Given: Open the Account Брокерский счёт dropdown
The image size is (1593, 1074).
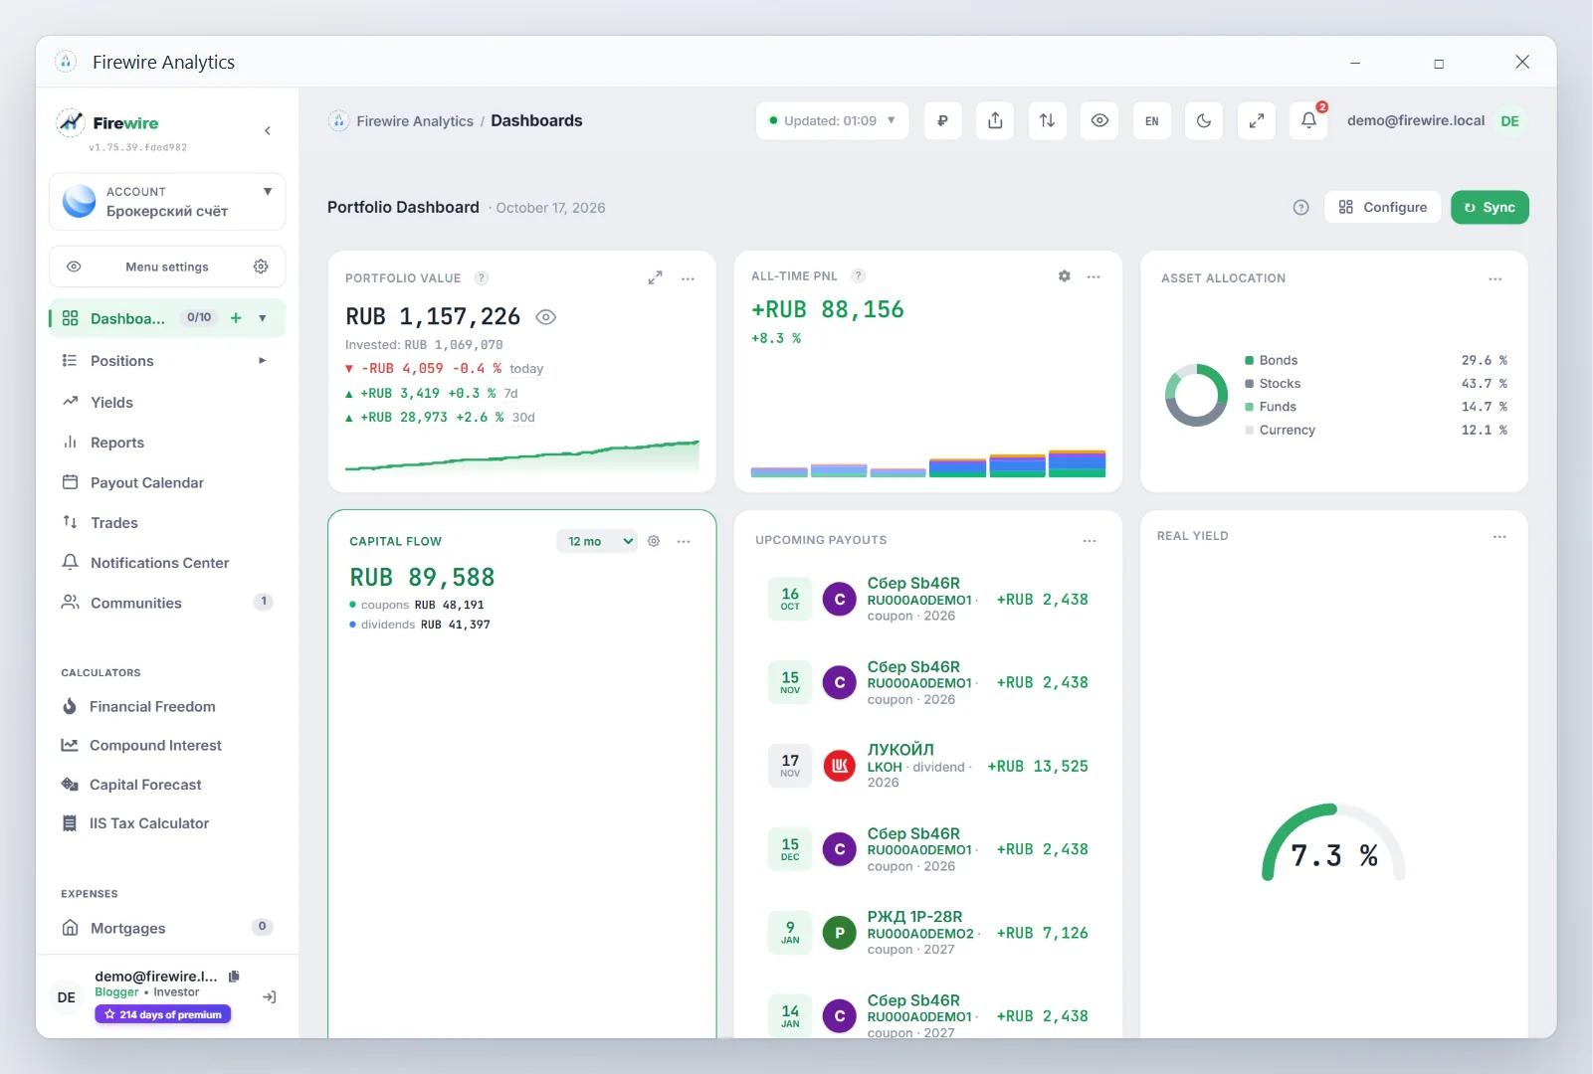Looking at the screenshot, I should (167, 202).
